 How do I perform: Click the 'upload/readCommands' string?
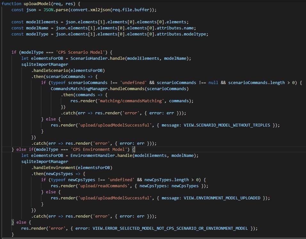tap(104, 186)
